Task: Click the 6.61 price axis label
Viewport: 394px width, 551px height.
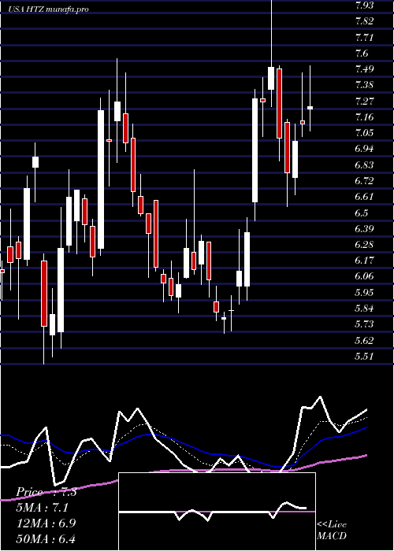Action: [x=365, y=197]
